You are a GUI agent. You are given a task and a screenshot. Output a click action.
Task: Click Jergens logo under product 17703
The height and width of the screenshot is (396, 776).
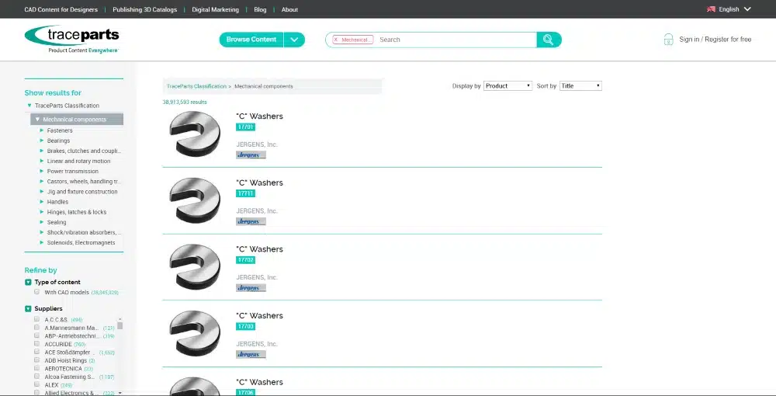251,354
